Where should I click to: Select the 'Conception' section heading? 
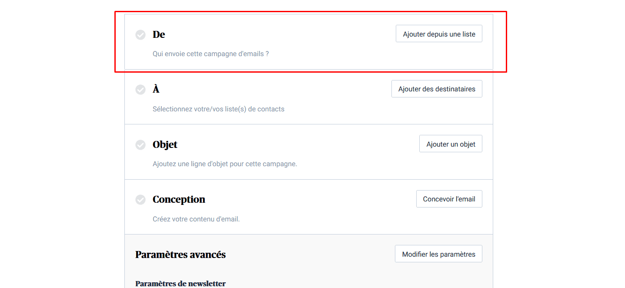(179, 199)
